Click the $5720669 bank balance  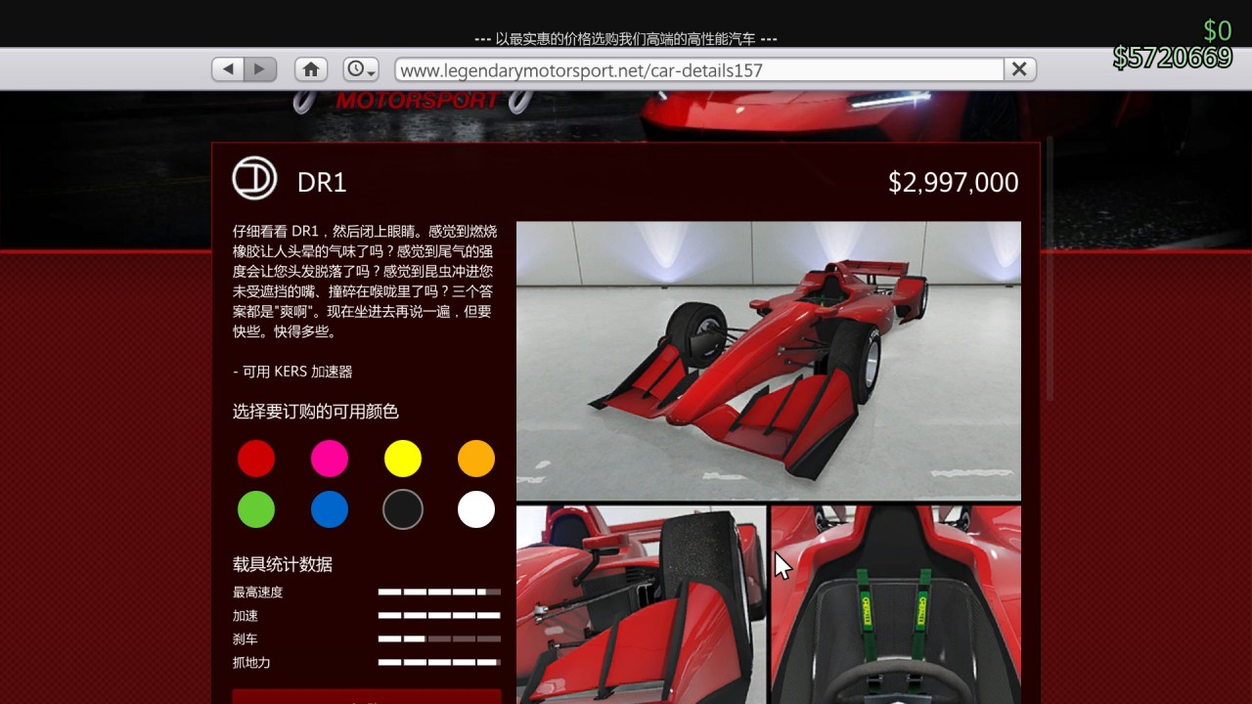point(1173,58)
